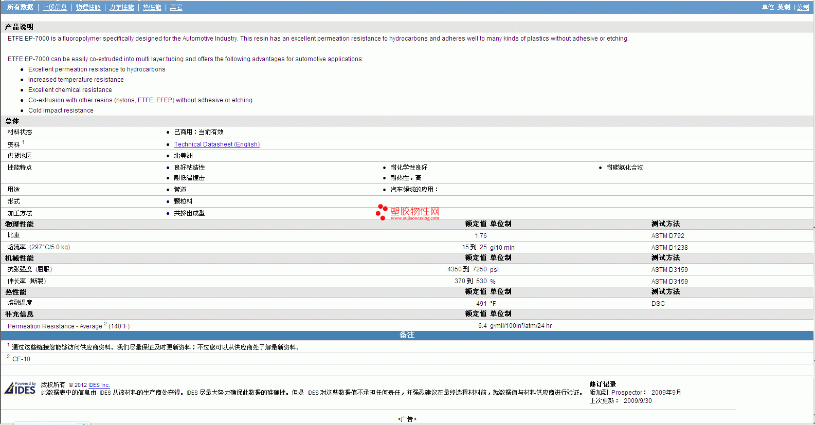Viewport: 815px width, 425px height.
Task: Click the 总体 section header
Action: point(12,121)
